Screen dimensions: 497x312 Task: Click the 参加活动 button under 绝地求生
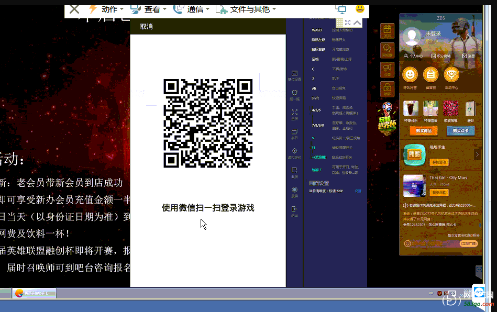coord(439,162)
